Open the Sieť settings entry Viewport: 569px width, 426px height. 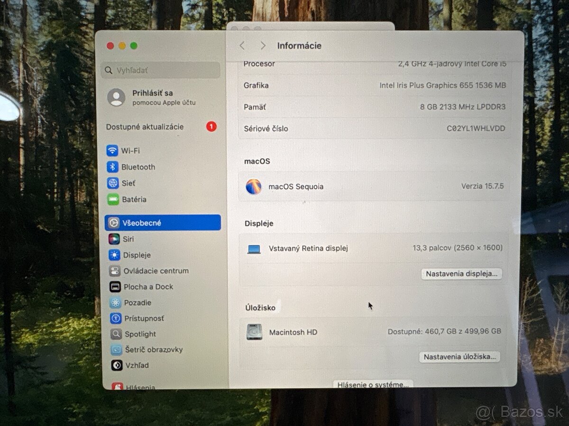tap(112, 183)
